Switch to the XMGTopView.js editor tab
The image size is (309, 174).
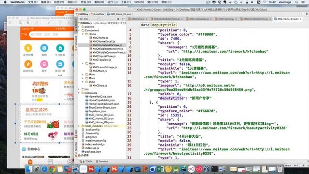coord(226,19)
